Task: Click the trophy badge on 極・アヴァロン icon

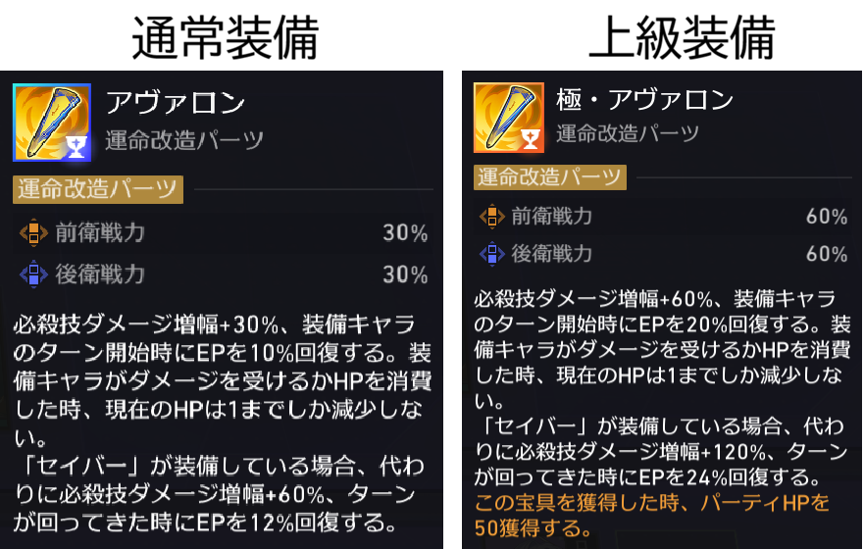Action: click(531, 140)
